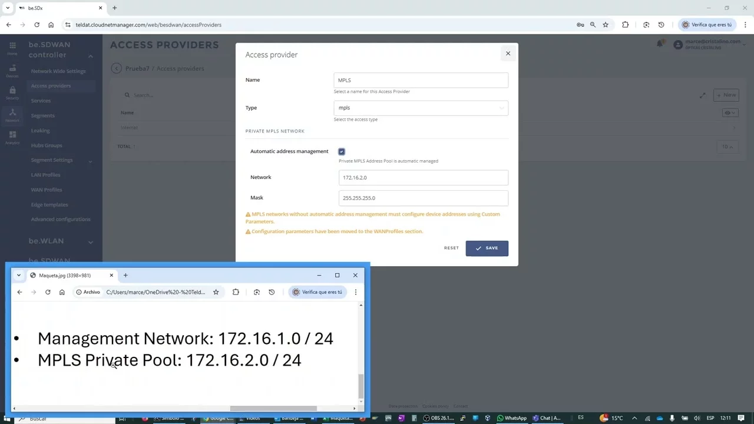The width and height of the screenshot is (754, 424).
Task: Reload the Maqueta.jpg window page
Action: [48, 292]
